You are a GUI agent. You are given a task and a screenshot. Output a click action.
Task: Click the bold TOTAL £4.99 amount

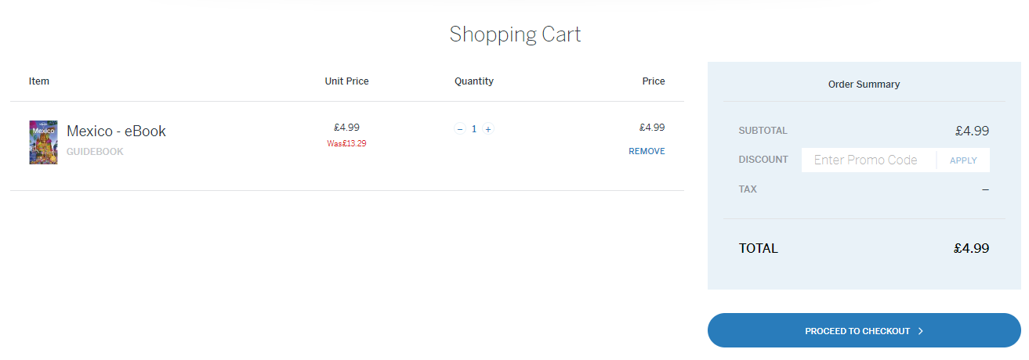pos(971,249)
